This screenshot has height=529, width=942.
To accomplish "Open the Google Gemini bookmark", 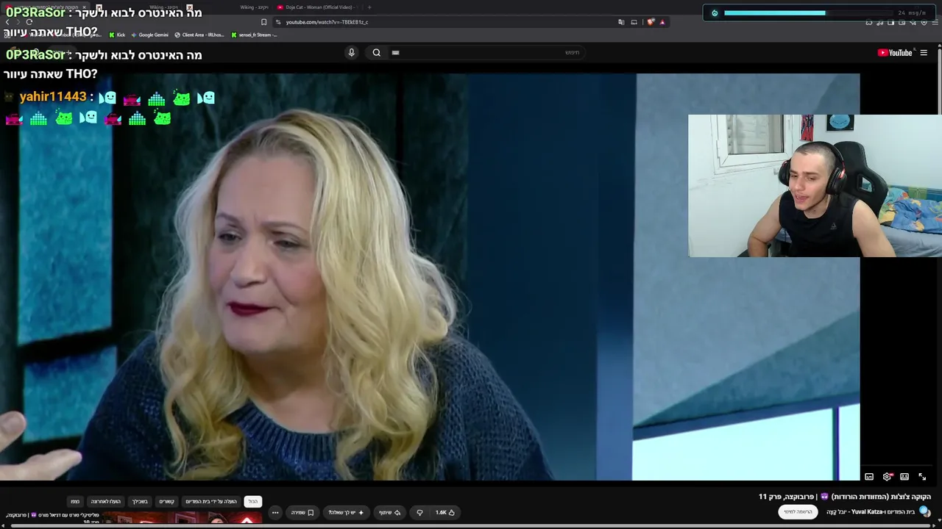I will click(x=149, y=35).
